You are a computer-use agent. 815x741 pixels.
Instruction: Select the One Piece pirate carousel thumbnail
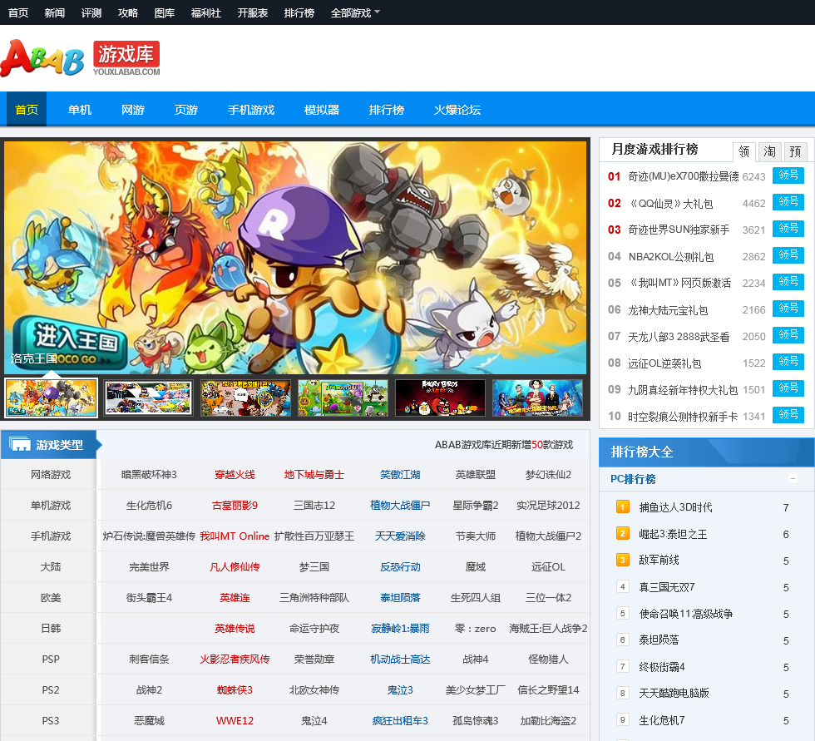537,398
